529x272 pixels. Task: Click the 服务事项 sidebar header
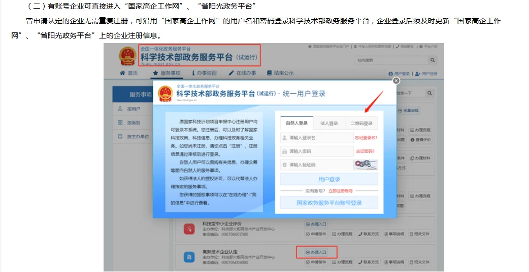pos(133,94)
